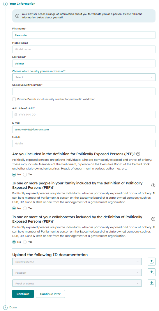Focus the Social Security Number input field
This screenshot has width=159, height=311.
point(84,91)
